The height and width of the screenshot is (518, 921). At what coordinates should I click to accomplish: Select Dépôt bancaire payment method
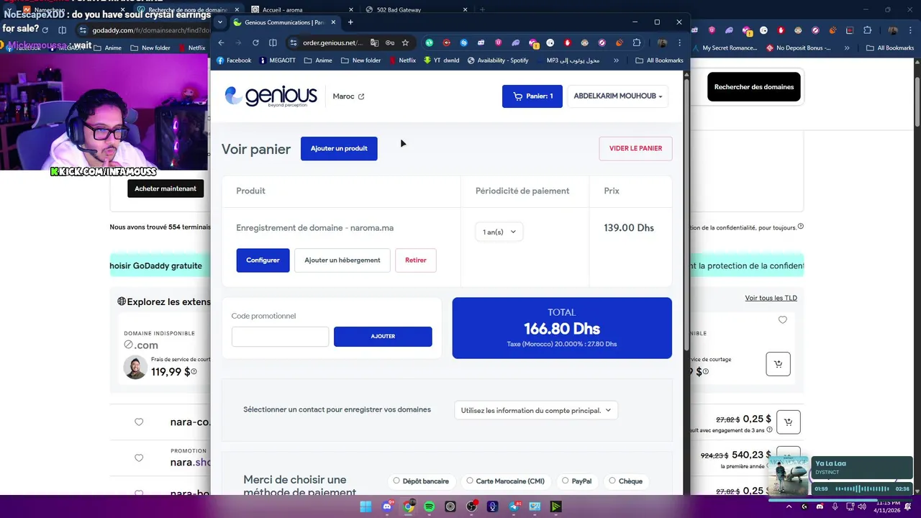(x=421, y=481)
